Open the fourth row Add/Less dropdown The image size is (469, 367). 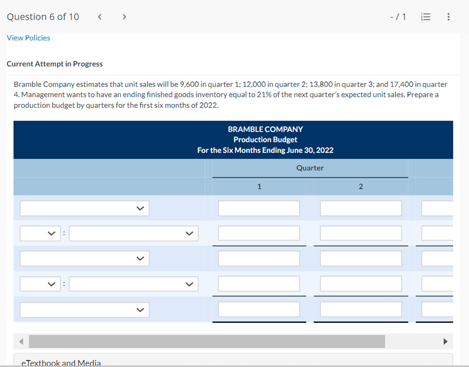(x=40, y=284)
